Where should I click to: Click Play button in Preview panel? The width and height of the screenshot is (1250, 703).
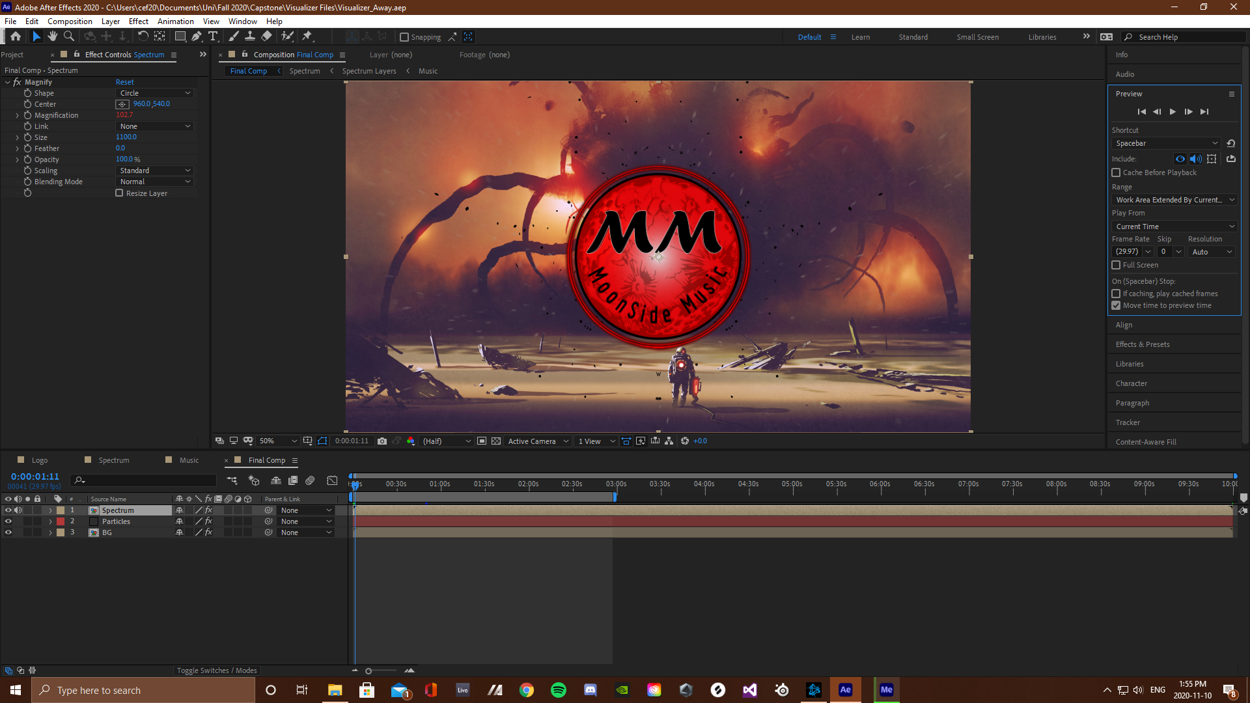1173,112
